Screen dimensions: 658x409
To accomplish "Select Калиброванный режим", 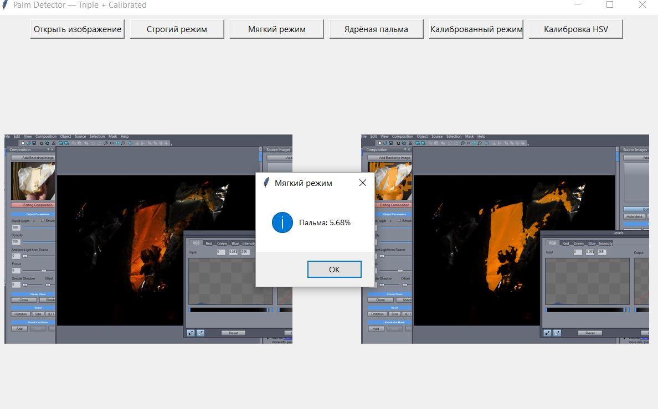I will click(x=476, y=29).
